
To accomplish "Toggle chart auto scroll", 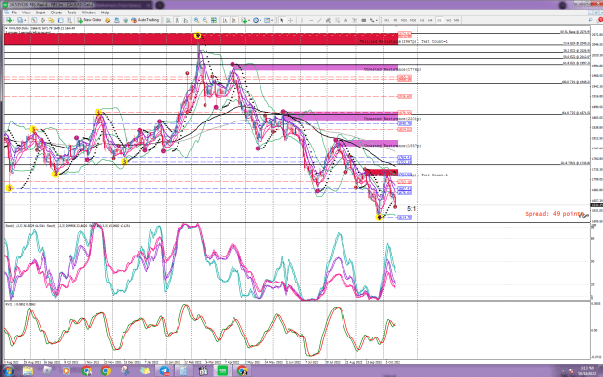I will pyautogui.click(x=225, y=20).
